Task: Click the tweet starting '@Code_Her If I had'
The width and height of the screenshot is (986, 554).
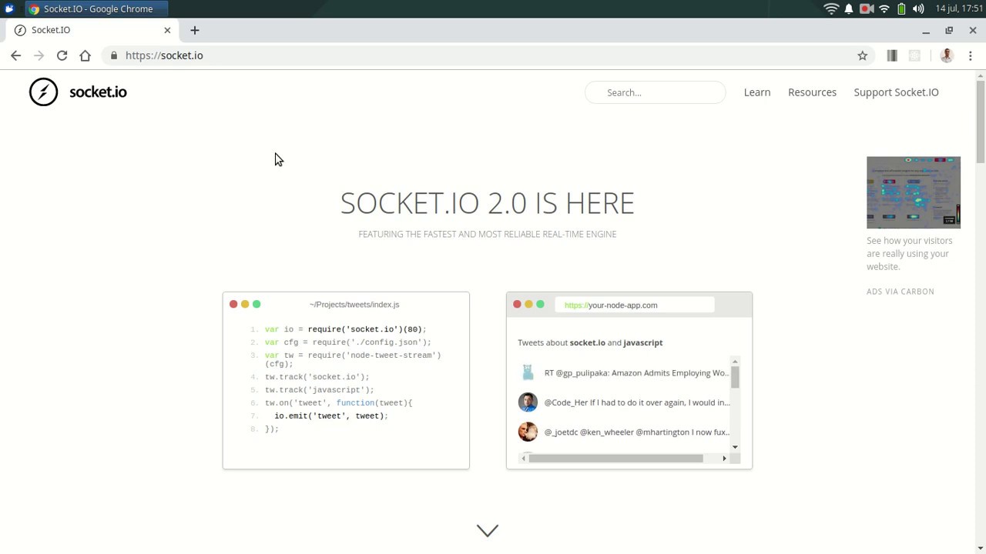Action: [x=636, y=402]
